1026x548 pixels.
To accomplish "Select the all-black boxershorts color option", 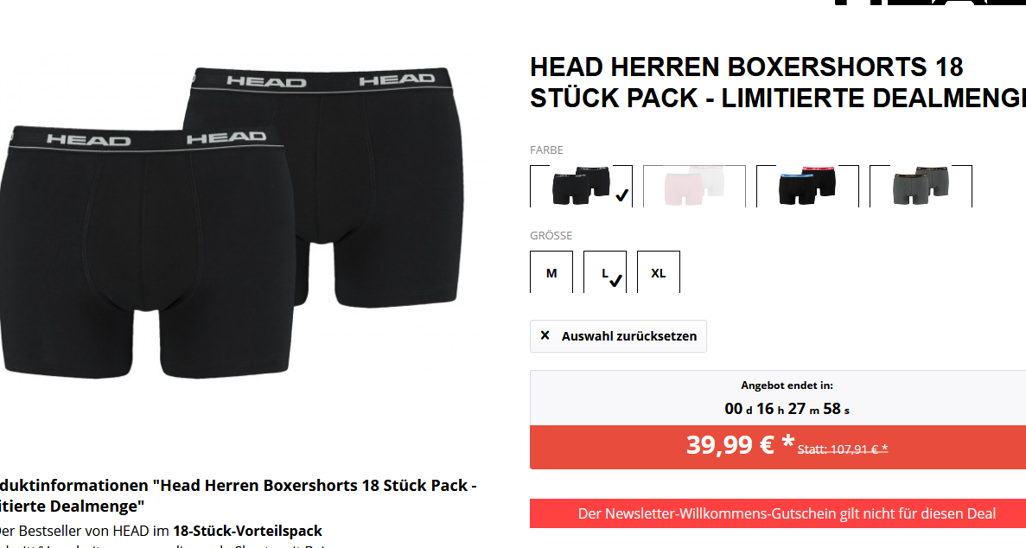I will [x=581, y=186].
